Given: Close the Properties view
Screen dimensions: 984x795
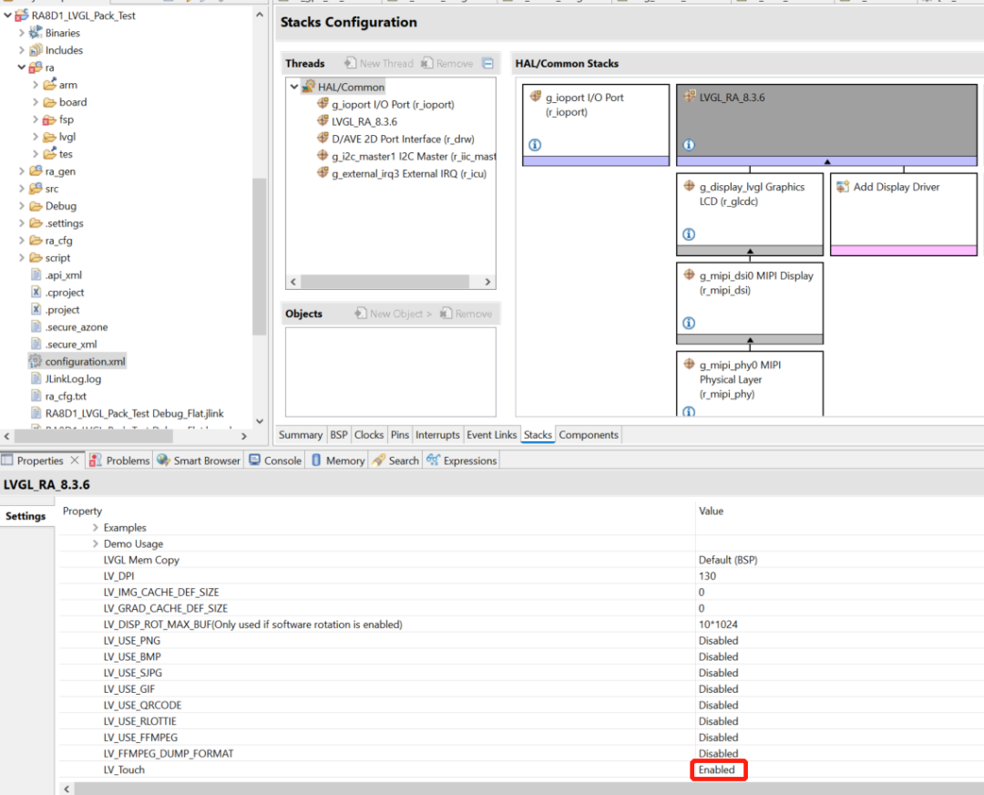Looking at the screenshot, I should pos(75,460).
